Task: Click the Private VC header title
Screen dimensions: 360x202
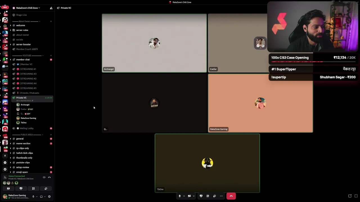Action: coord(66,8)
